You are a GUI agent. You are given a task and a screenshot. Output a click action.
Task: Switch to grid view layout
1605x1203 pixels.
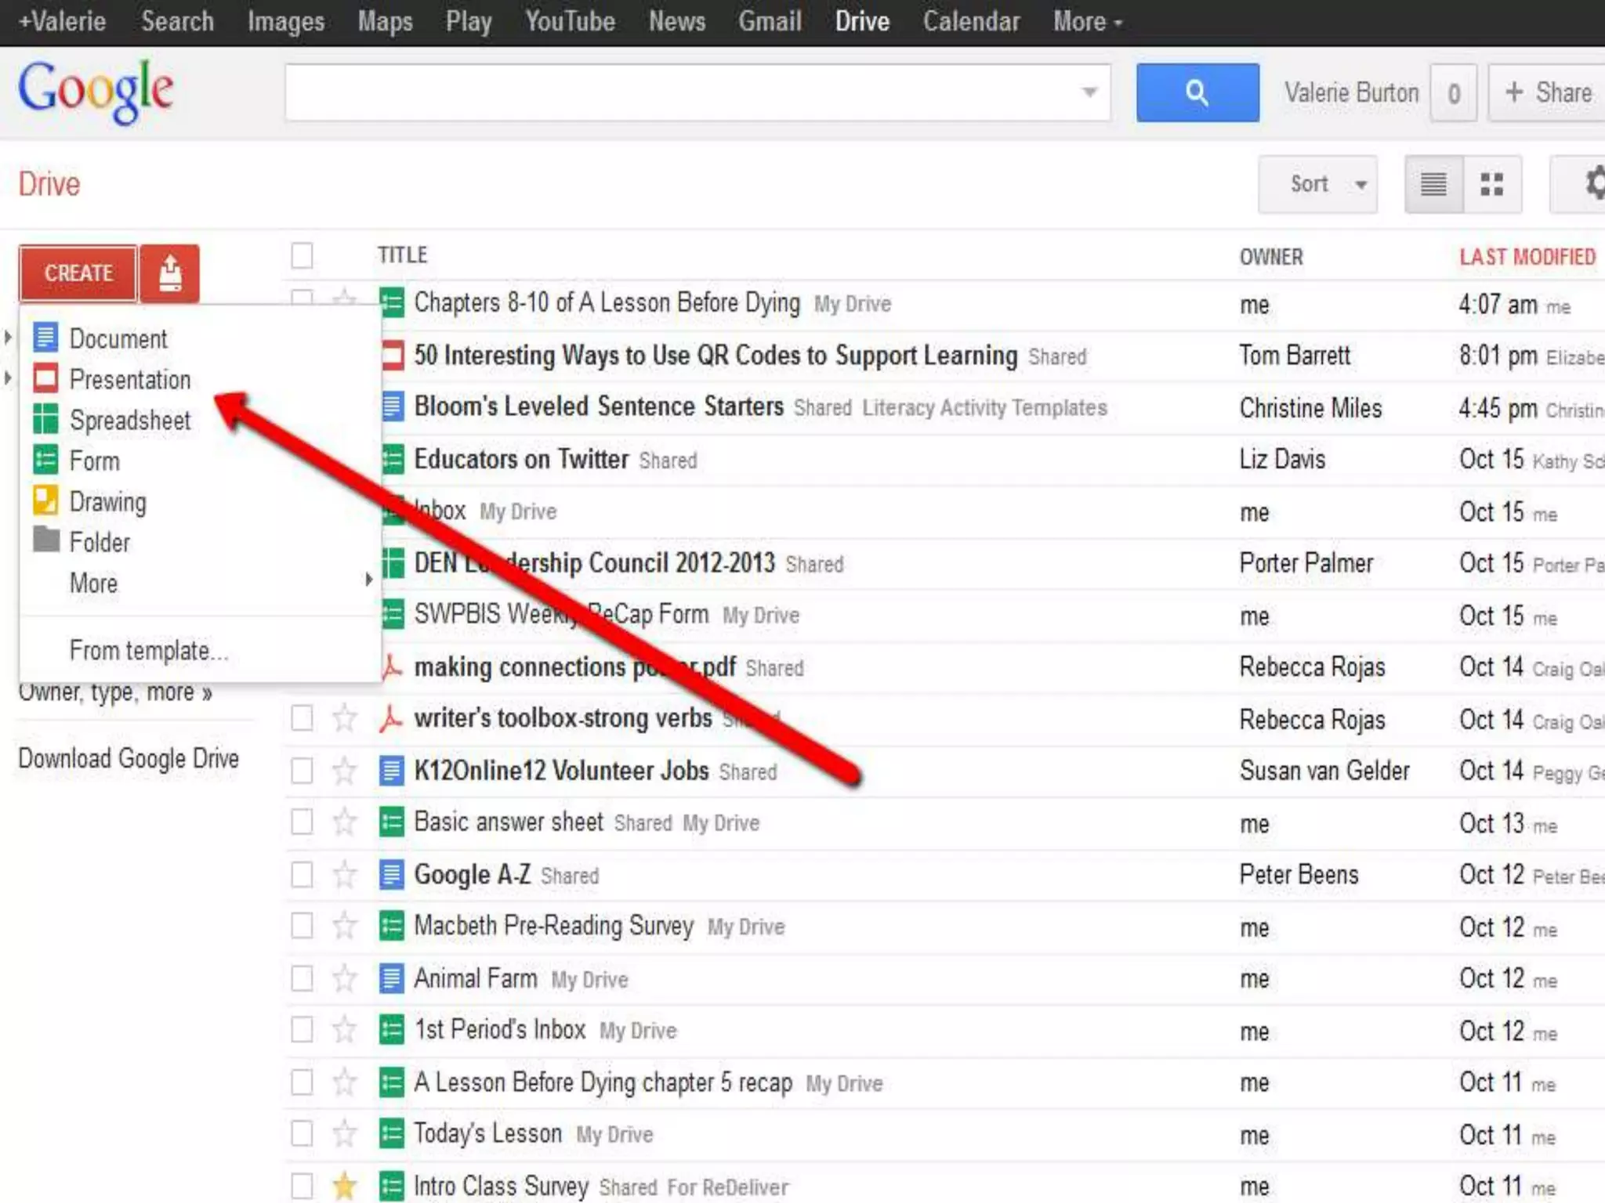(1491, 185)
